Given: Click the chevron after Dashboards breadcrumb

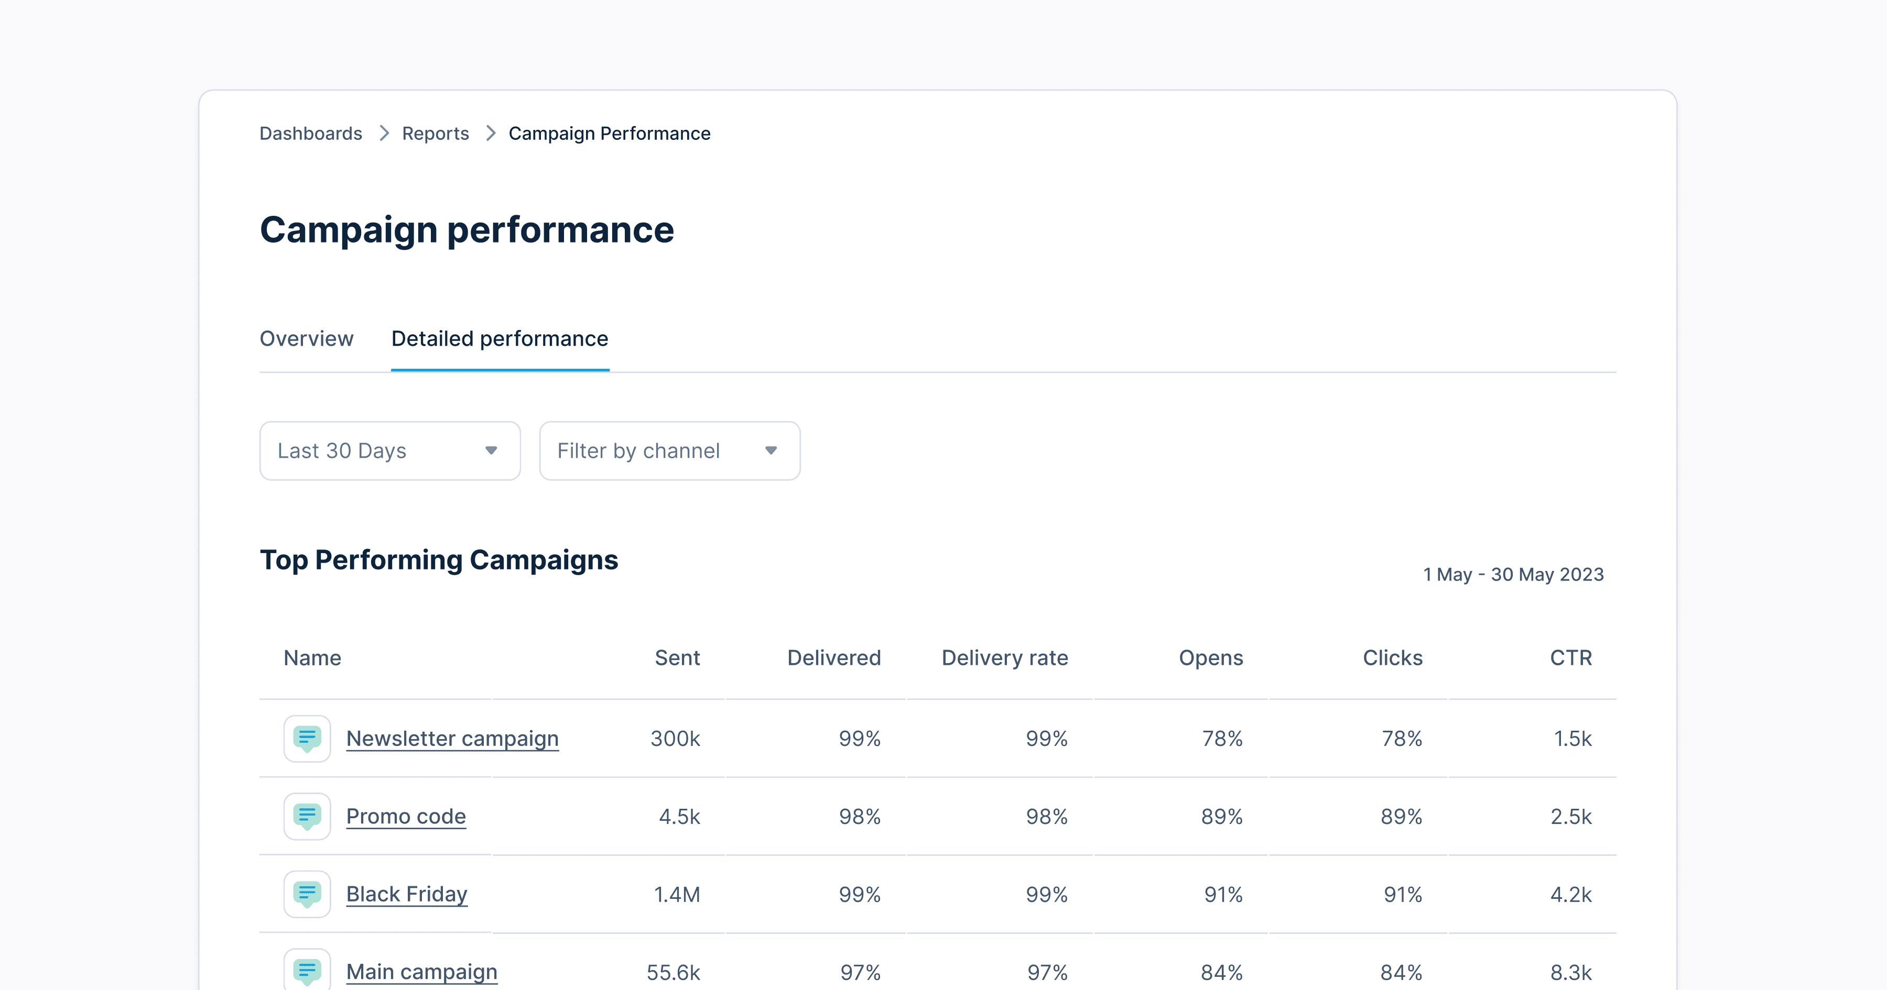Looking at the screenshot, I should (x=384, y=133).
